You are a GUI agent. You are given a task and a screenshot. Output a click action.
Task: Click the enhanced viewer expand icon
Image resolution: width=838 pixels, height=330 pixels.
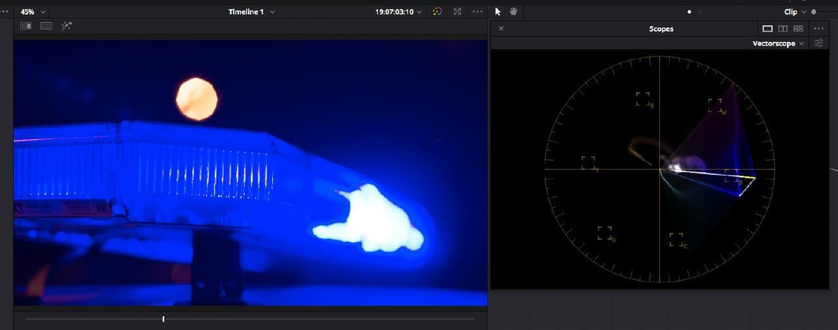[458, 12]
